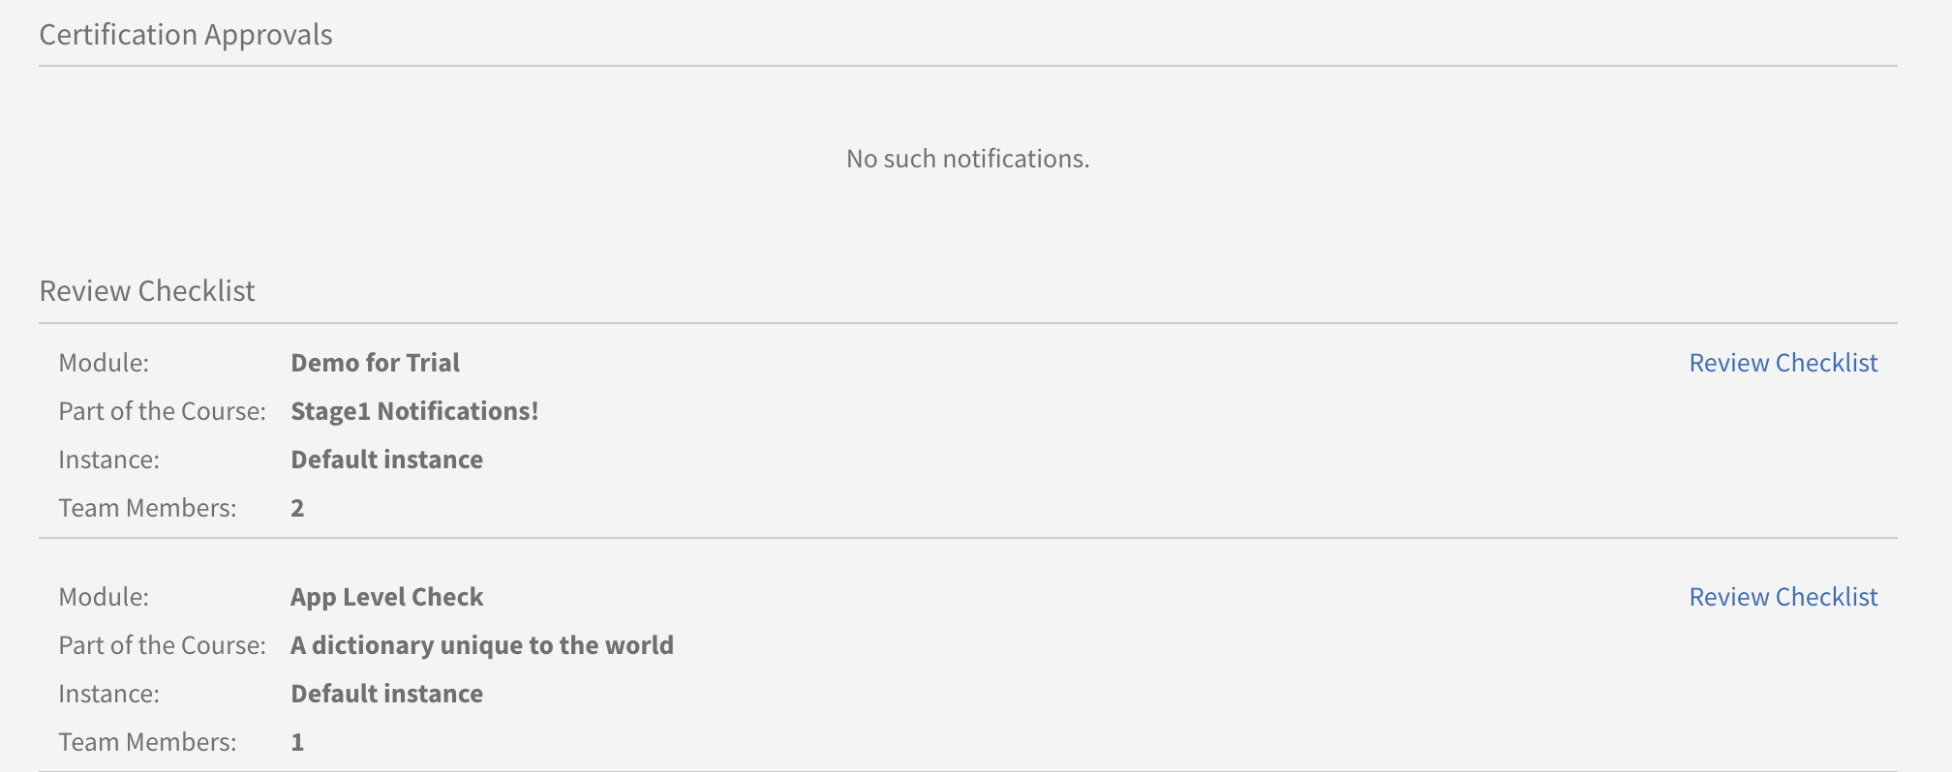Click the 'No such notifications.' message
Viewport: 1952px width, 772px height.
coord(967,159)
